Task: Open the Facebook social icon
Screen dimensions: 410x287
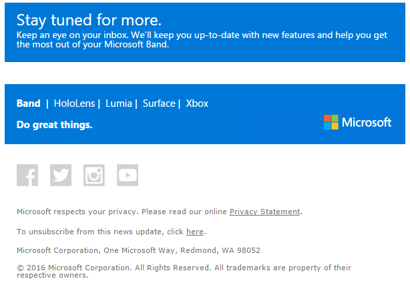Action: coord(27,175)
